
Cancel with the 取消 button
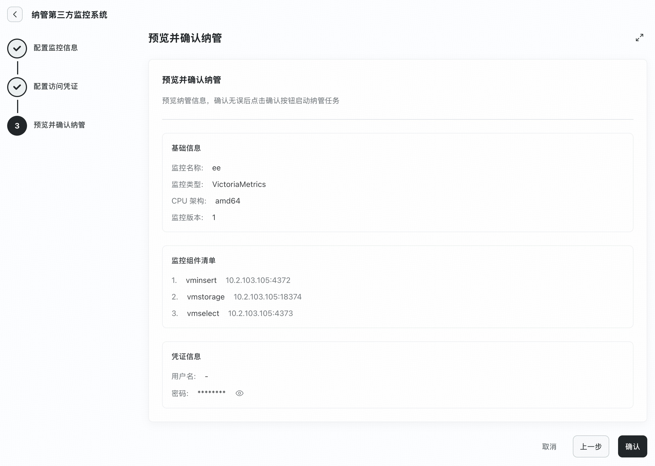point(549,446)
